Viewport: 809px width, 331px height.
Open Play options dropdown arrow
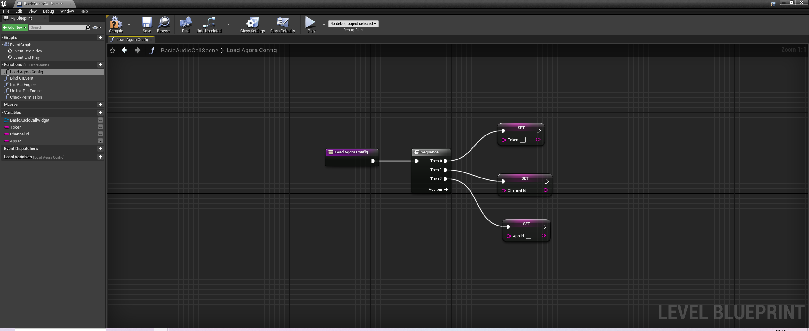pyautogui.click(x=324, y=24)
